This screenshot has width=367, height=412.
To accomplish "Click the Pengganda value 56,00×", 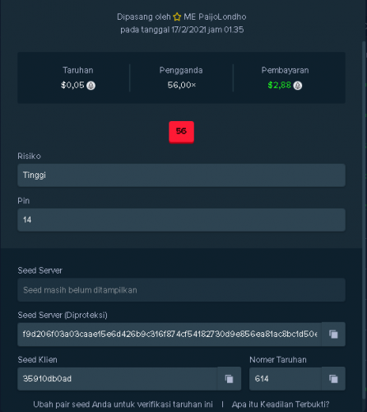I will click(x=182, y=85).
